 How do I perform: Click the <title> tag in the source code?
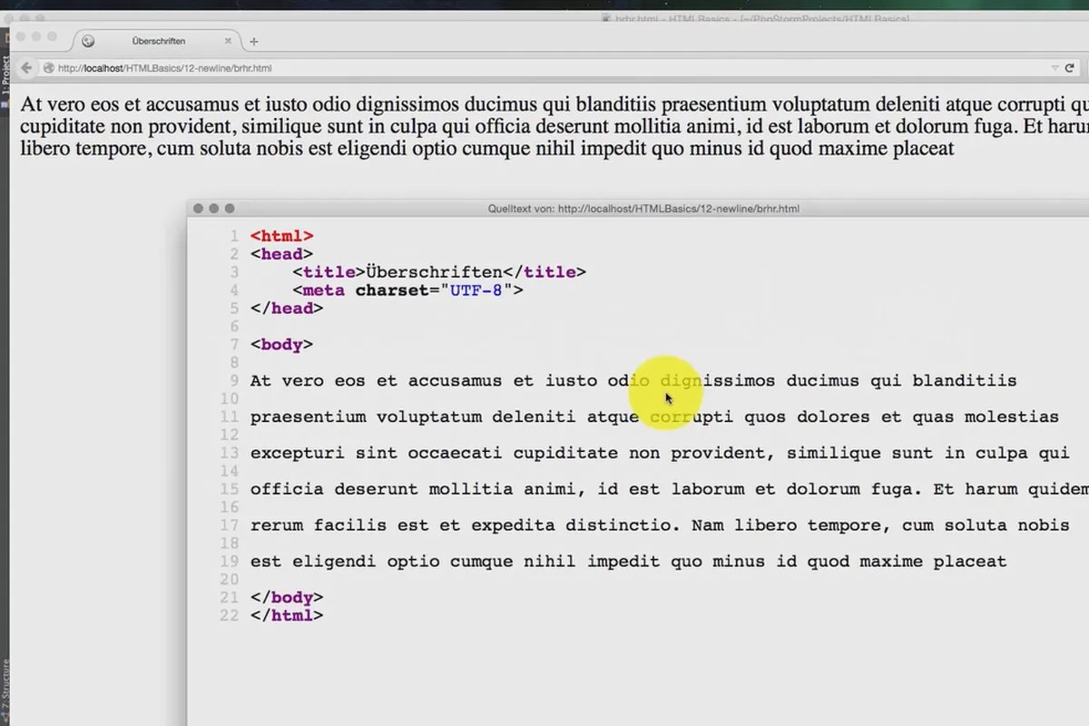tap(329, 271)
